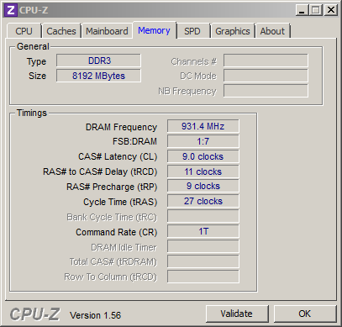Switch to the Graphics tab
Image resolution: width=342 pixels, height=327 pixels.
(x=233, y=31)
